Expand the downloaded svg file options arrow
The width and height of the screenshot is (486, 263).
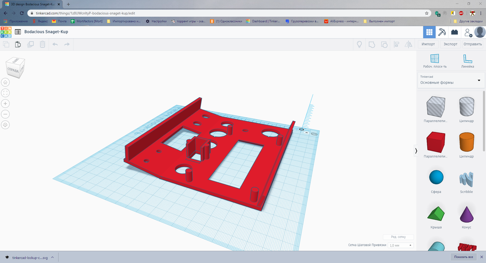click(52, 257)
